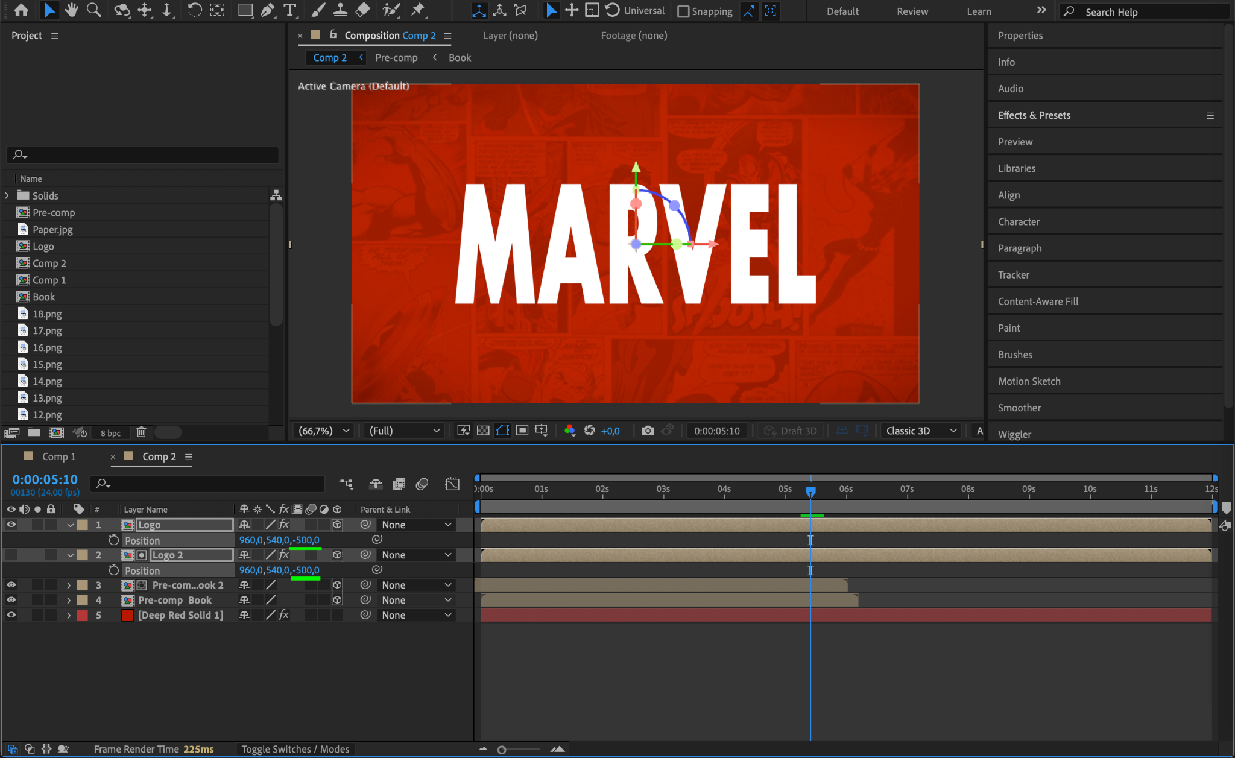Open the magnification 66,7% dropdown
Screen dimensions: 1235x758
coord(324,431)
